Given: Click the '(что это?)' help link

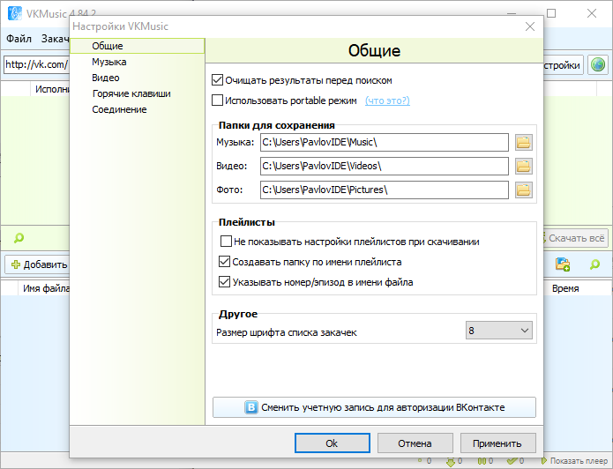Looking at the screenshot, I should pos(387,100).
